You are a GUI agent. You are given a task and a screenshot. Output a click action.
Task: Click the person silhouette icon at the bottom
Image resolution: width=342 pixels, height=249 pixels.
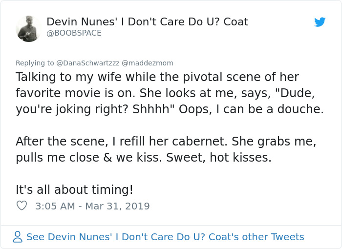pos(18,237)
